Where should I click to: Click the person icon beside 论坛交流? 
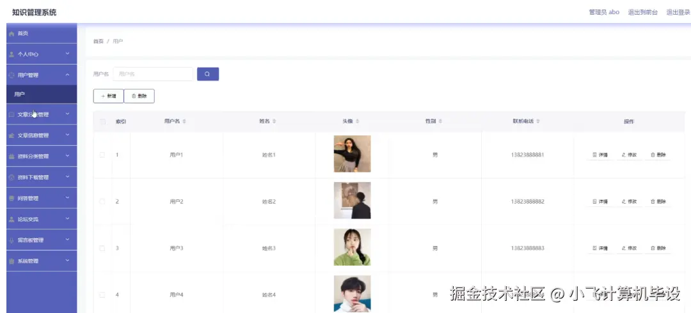[x=12, y=219]
